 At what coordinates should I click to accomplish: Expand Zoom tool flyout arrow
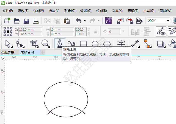pyautogui.click(x=49, y=47)
